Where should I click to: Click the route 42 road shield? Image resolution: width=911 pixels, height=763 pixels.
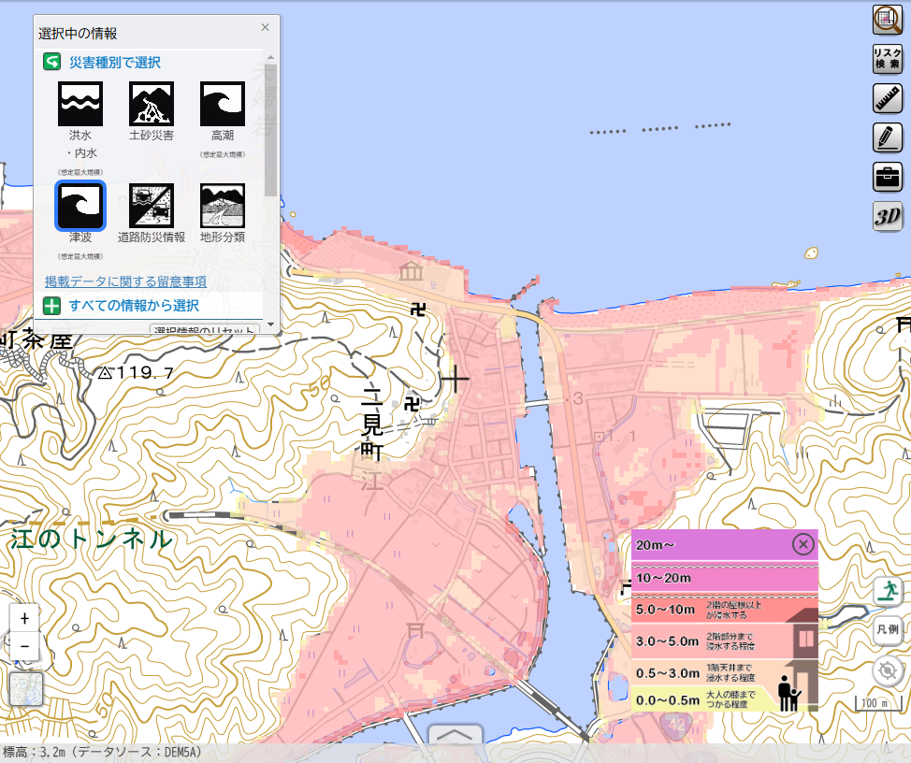[676, 724]
